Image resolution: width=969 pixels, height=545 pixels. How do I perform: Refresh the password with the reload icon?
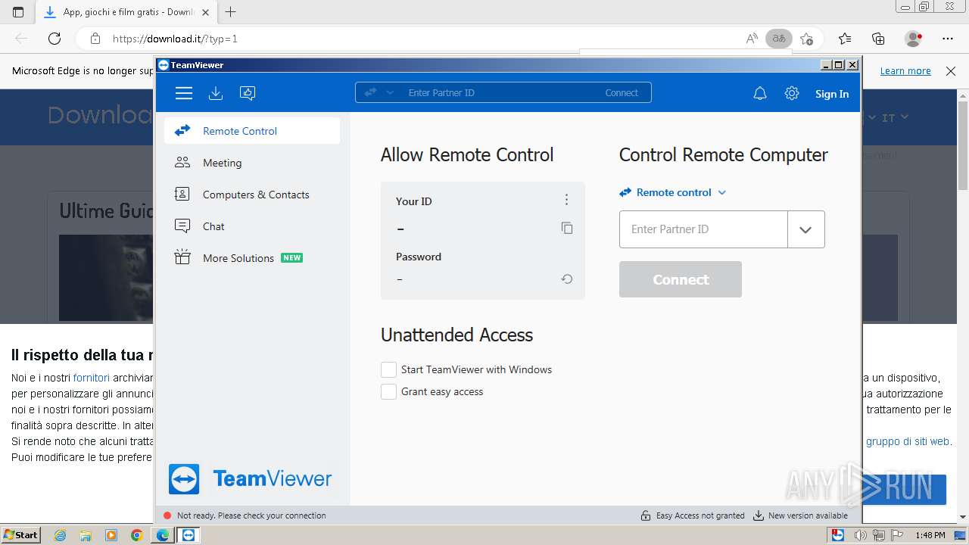(x=567, y=279)
